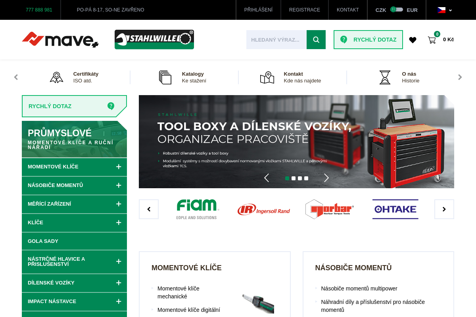
Task: Open the wishlist heart icon
Action: coord(413,40)
